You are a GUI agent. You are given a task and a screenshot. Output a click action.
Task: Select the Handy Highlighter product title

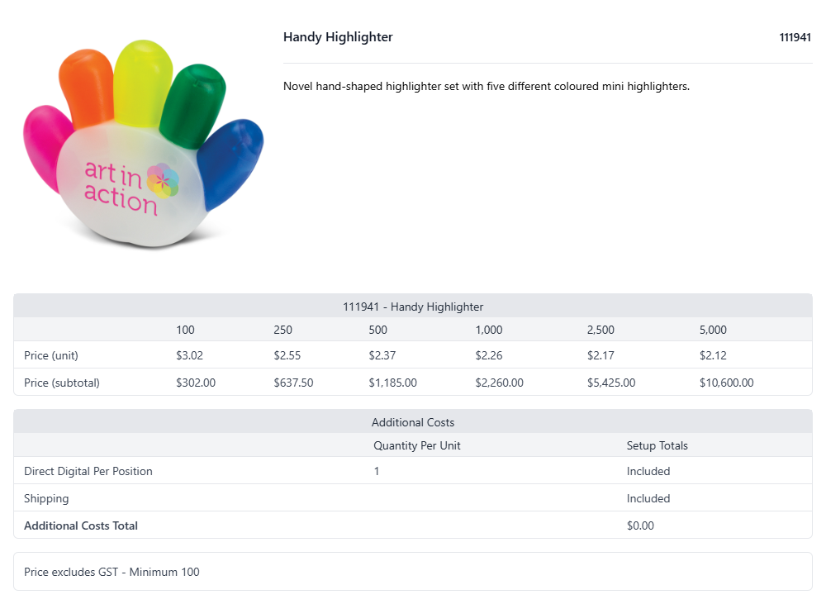(x=338, y=37)
